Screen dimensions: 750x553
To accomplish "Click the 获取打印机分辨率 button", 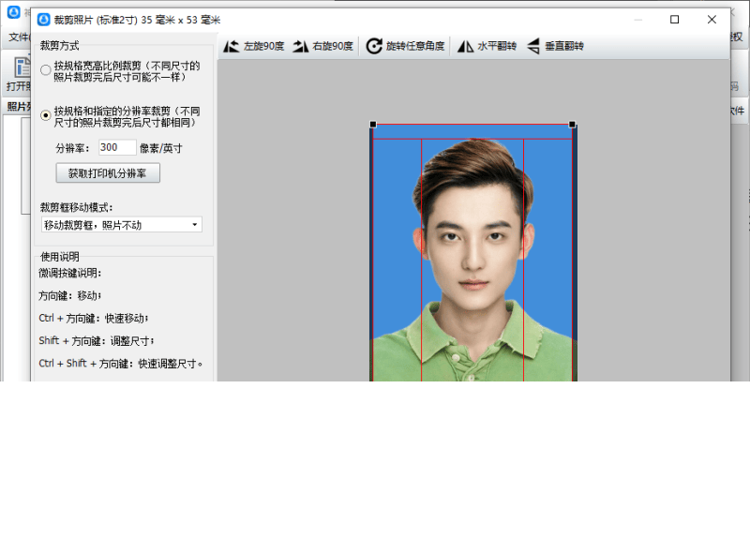I will (108, 172).
